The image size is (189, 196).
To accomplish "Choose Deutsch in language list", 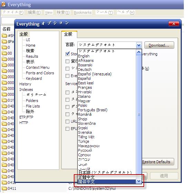I will (85, 69).
